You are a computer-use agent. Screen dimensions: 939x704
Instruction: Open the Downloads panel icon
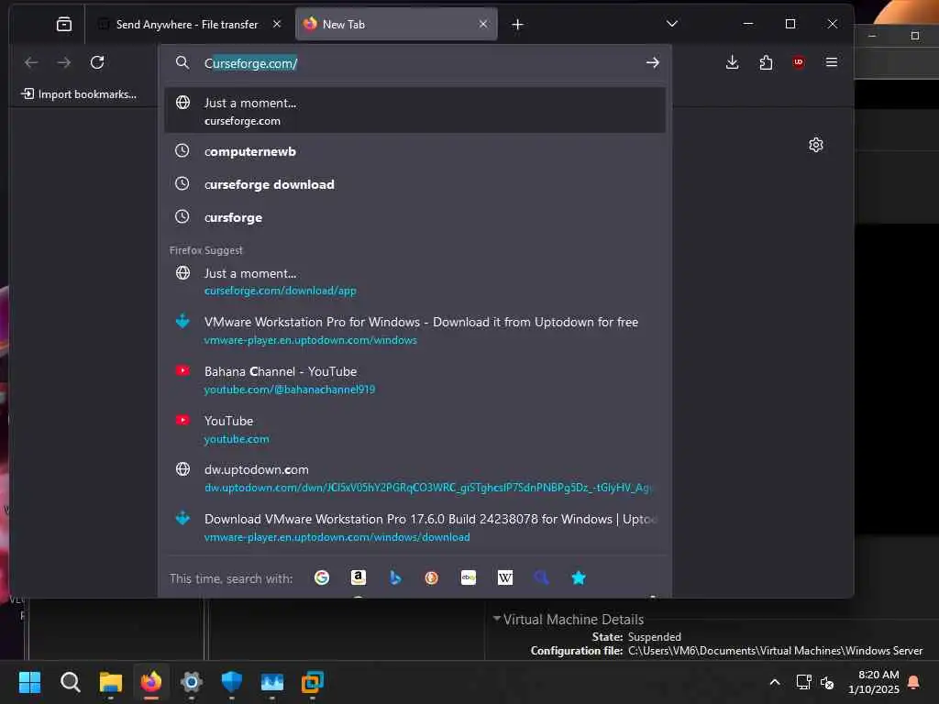click(732, 62)
